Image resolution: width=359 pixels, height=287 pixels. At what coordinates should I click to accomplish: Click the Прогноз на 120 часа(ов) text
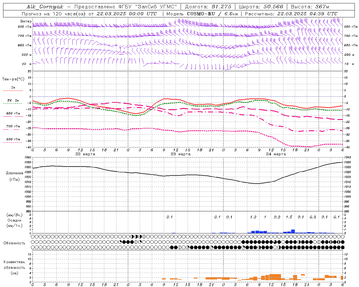point(54,14)
